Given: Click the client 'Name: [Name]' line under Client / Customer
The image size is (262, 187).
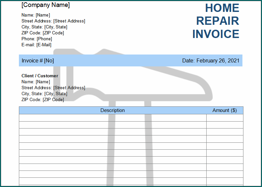Looking at the screenshot, I should pos(36,82).
